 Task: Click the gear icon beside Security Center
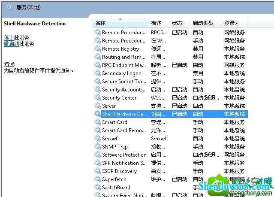pyautogui.click(x=98, y=97)
